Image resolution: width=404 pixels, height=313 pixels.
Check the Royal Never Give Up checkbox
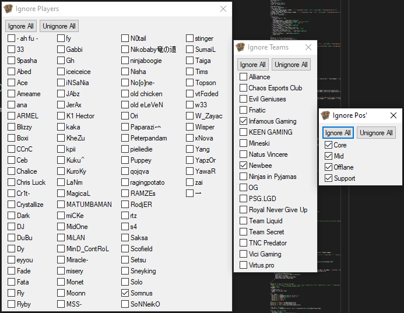(x=243, y=209)
